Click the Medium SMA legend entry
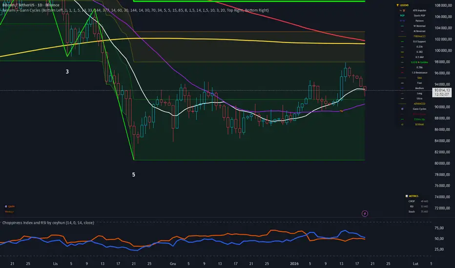This screenshot has width=455, height=268. 419,88
